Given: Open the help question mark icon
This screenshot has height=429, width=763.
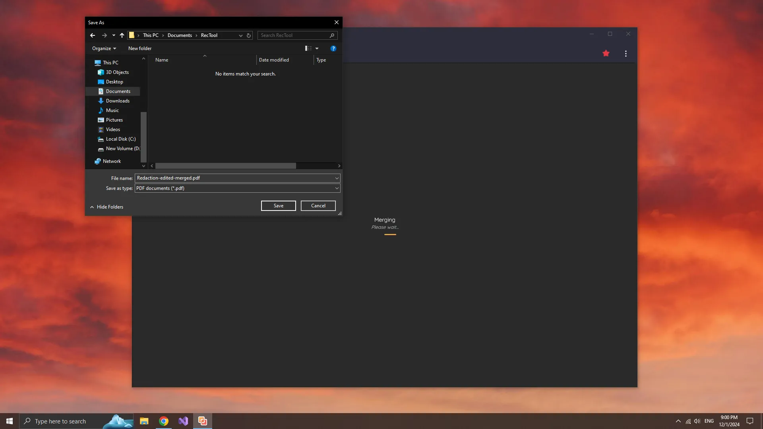Looking at the screenshot, I should pos(333,48).
